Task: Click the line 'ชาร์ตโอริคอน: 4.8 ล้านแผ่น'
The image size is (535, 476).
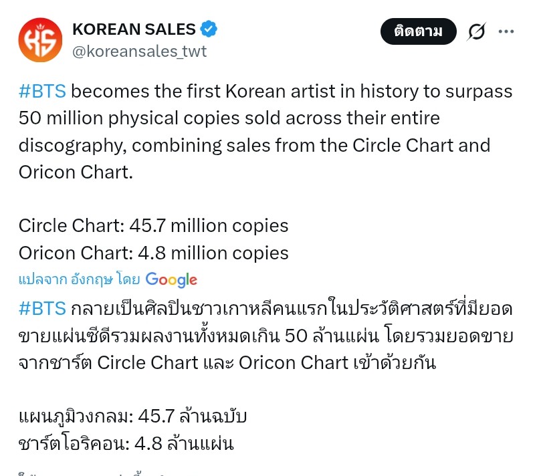Action: [x=126, y=443]
